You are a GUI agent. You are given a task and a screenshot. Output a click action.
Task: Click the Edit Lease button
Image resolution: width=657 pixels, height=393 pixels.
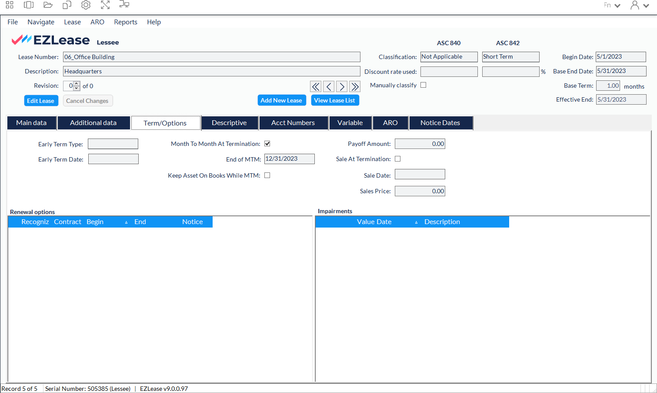[41, 101]
